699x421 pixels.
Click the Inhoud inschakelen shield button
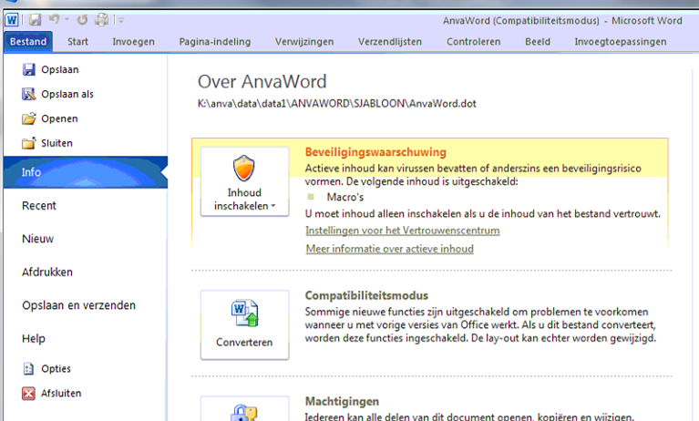coord(244,182)
